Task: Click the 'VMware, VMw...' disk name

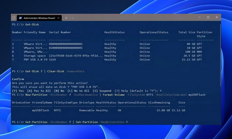Action: point(36,52)
